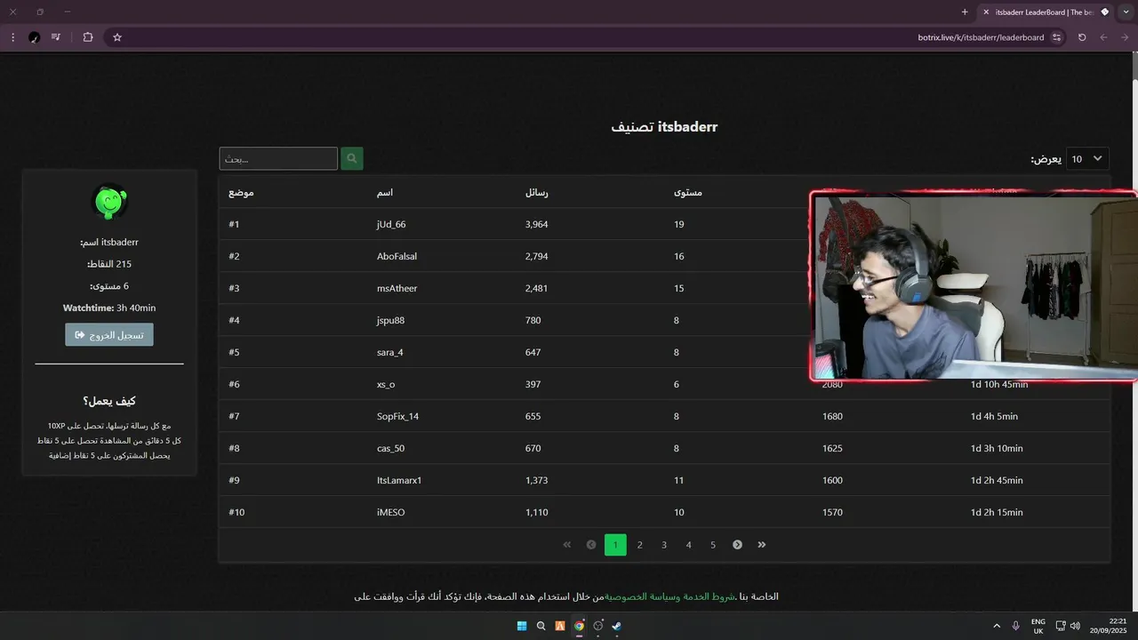Screen dimensions: 1138x640
Task: Open the volume tray icon
Action: (1075, 626)
